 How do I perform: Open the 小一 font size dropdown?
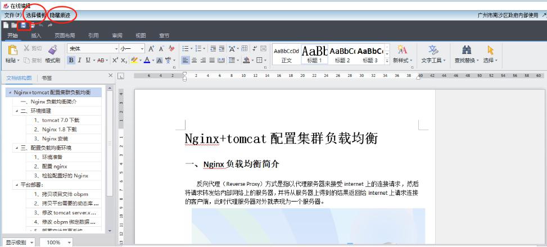tap(142, 49)
